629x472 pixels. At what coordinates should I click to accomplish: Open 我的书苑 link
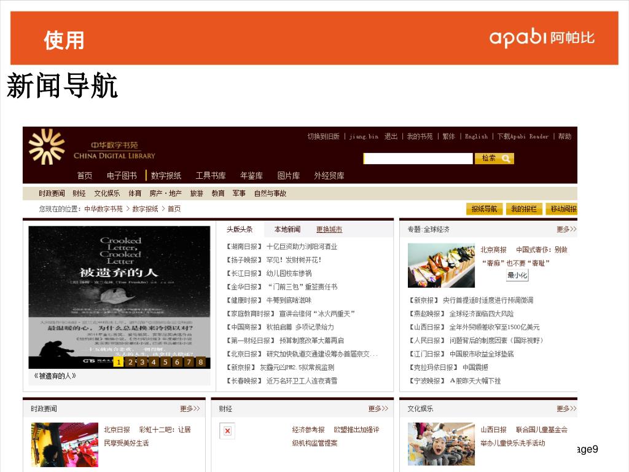[420, 136]
